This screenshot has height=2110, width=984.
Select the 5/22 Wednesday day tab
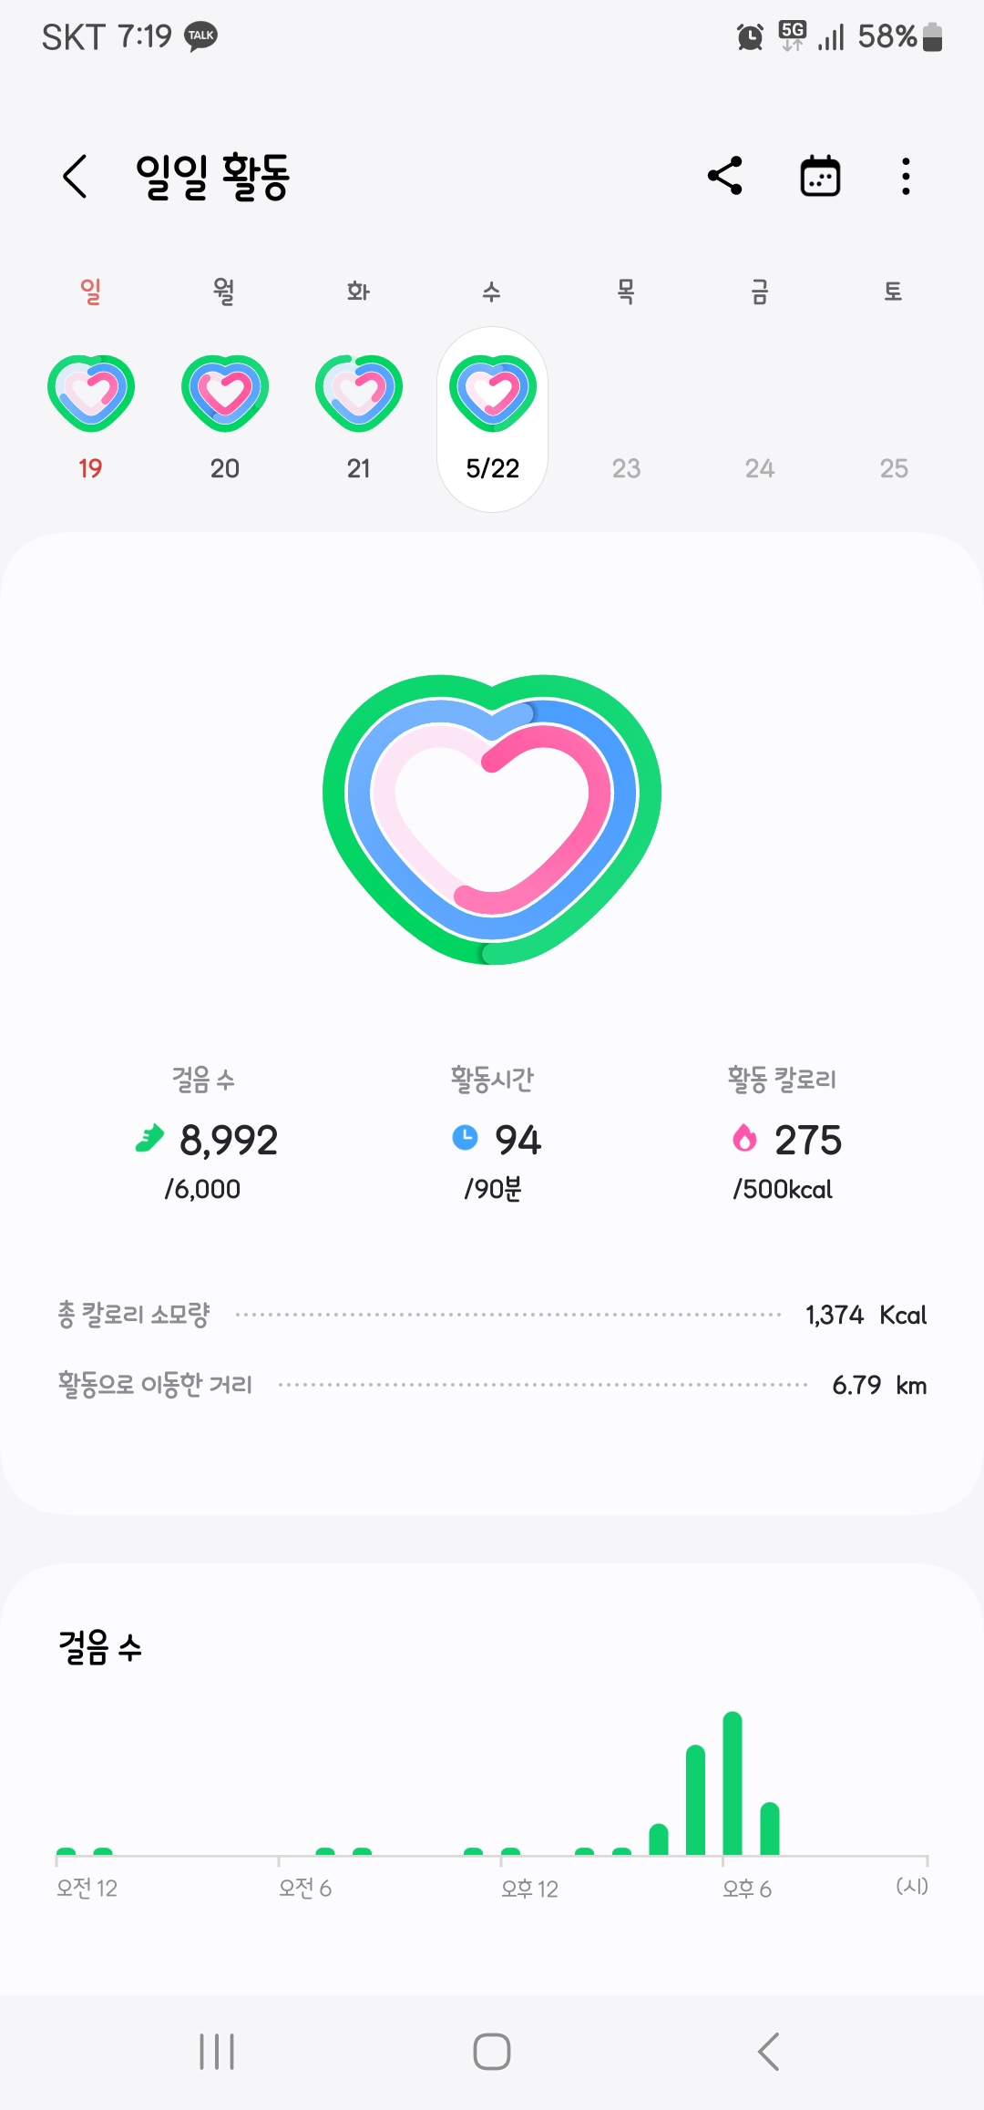point(492,419)
